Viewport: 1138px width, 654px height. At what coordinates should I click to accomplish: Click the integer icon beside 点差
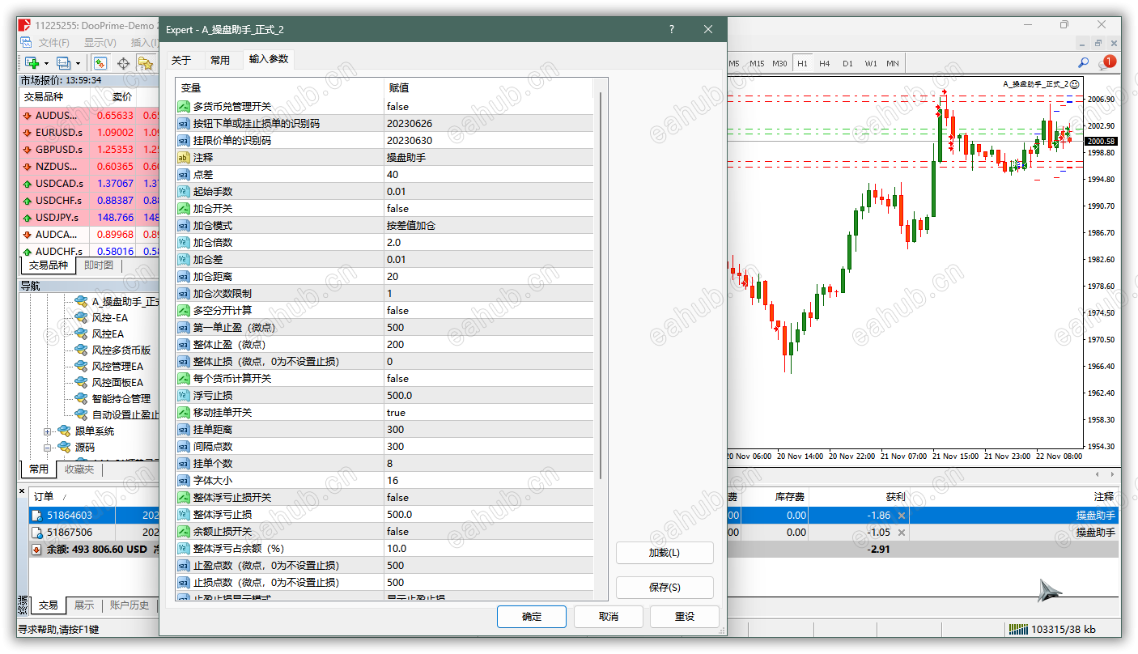[184, 174]
